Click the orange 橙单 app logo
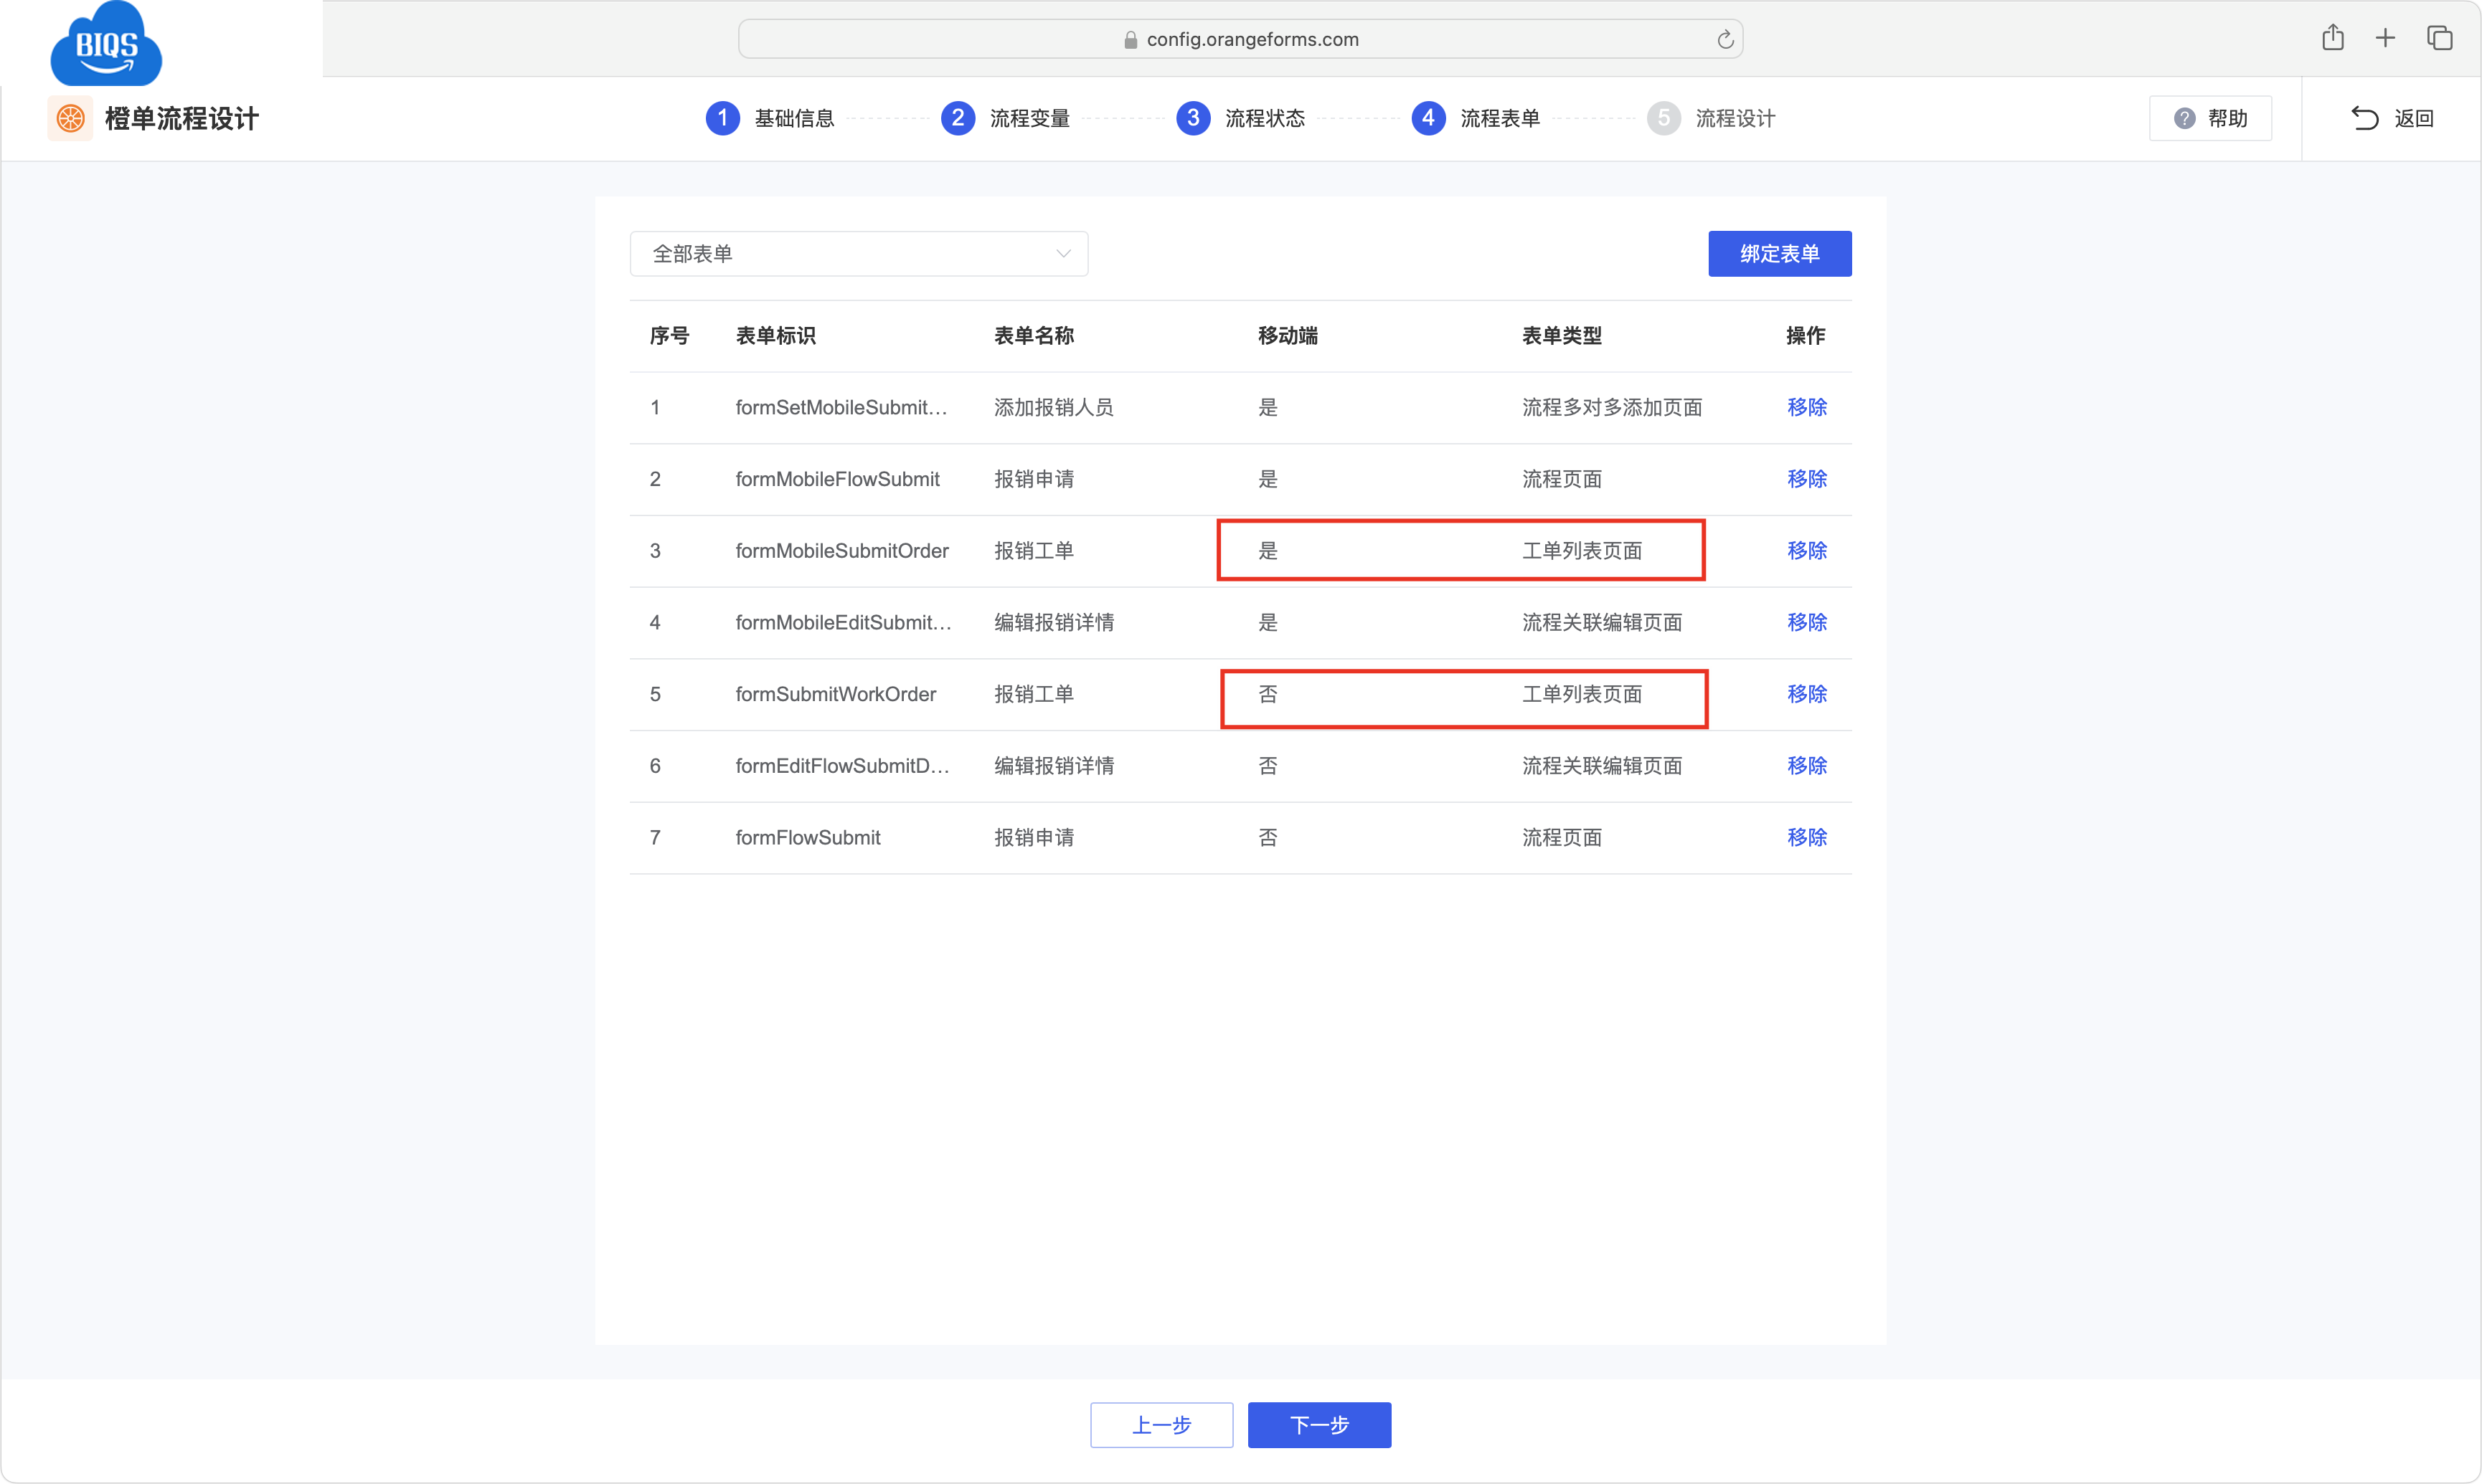Screen dimensions: 2482x1484 tap(70, 119)
